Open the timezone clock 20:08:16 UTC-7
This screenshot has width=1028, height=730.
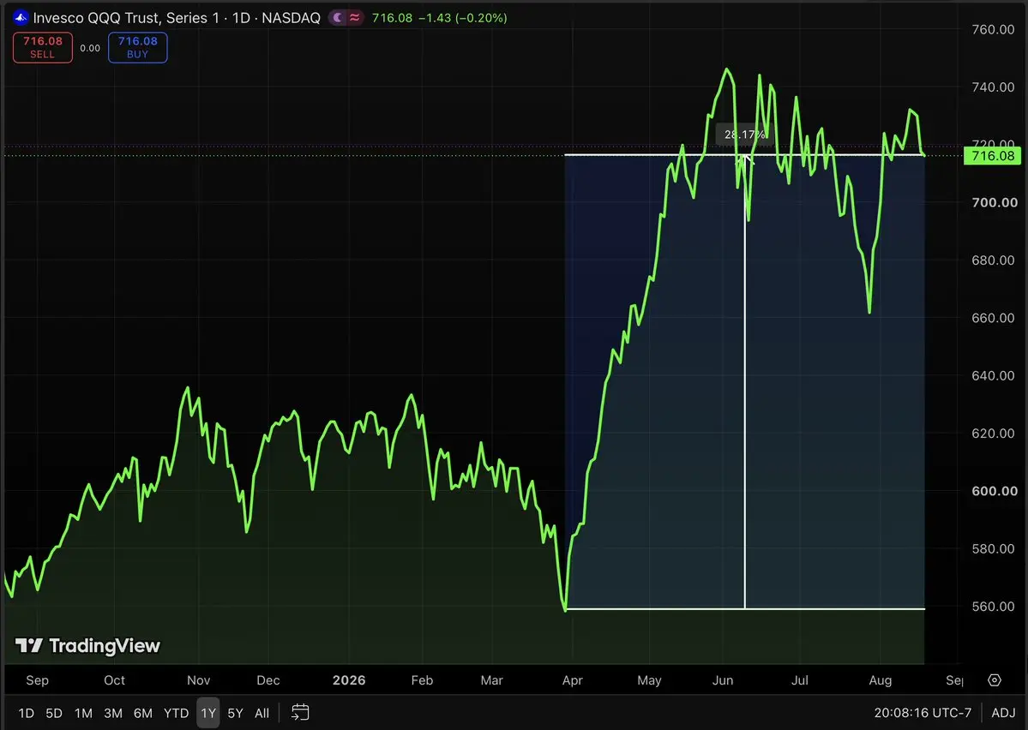(923, 713)
